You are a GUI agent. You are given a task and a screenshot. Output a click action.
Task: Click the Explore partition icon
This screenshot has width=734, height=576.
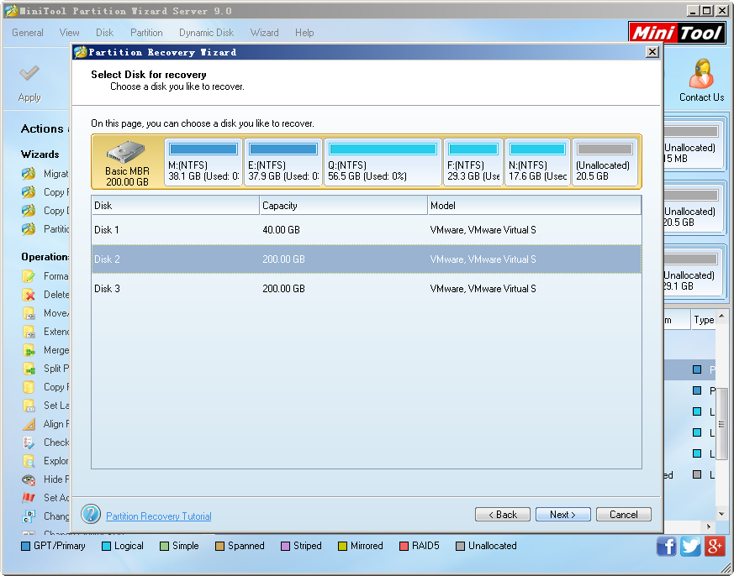29,461
